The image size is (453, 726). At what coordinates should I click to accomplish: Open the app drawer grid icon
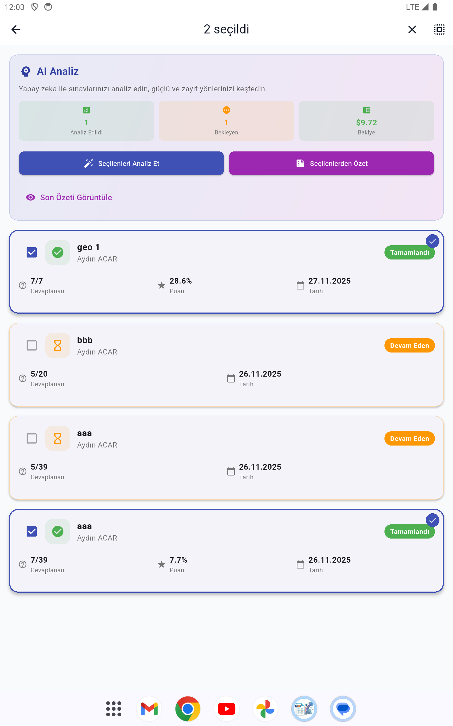(114, 709)
